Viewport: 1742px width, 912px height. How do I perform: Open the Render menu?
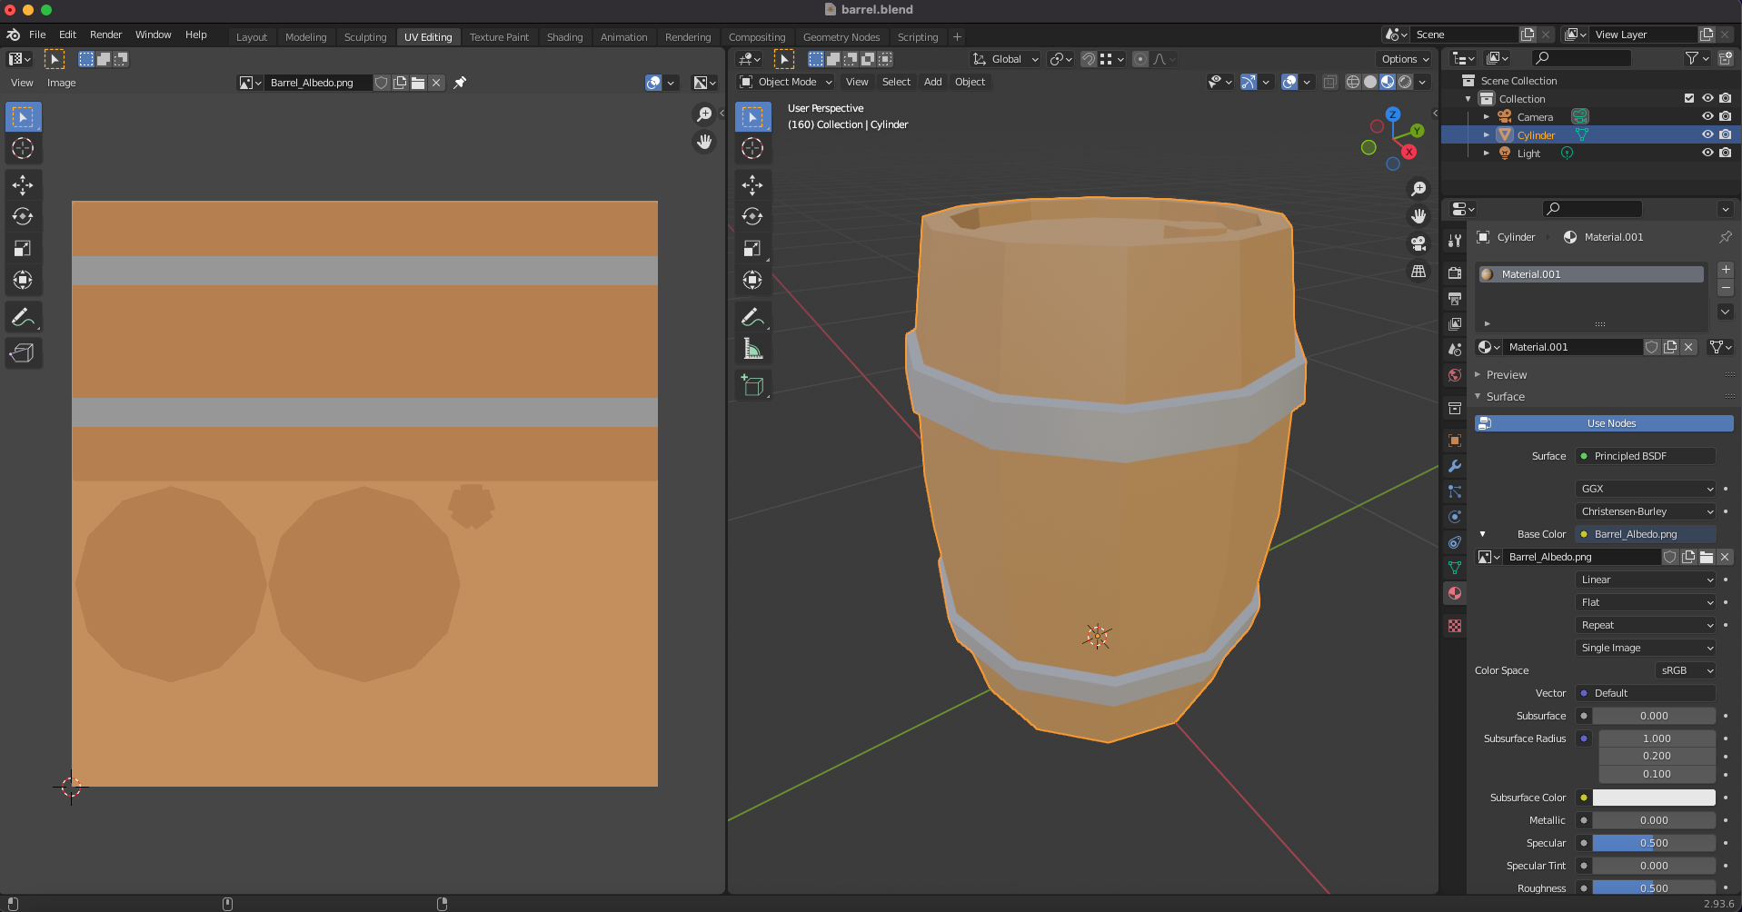pyautogui.click(x=105, y=35)
